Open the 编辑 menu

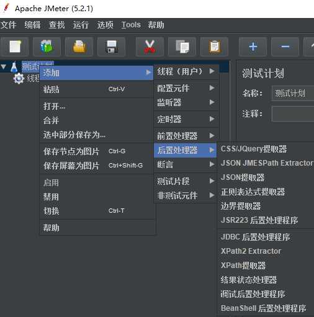pos(32,25)
